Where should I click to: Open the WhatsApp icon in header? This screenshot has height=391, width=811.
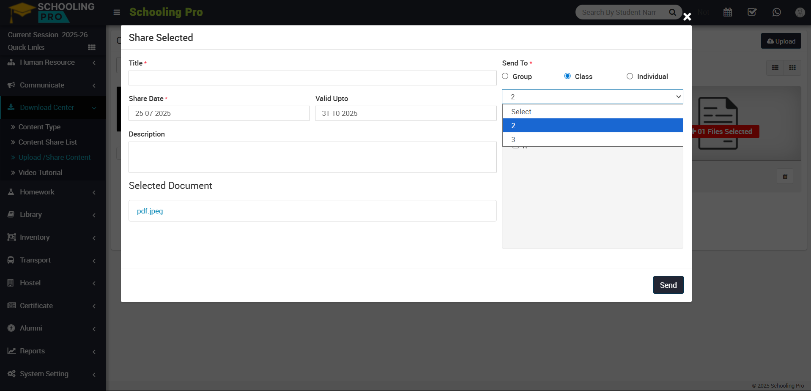coord(777,12)
